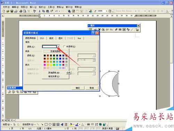Open the Undo history dropdown arrow
The width and height of the screenshot is (174, 131).
(x=60, y=11)
